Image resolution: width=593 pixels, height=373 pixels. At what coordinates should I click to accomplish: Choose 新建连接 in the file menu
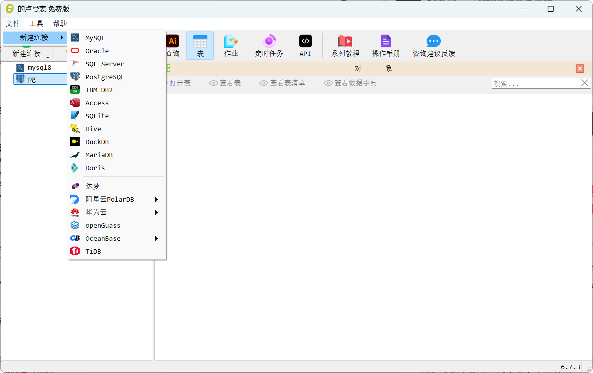[x=34, y=37]
